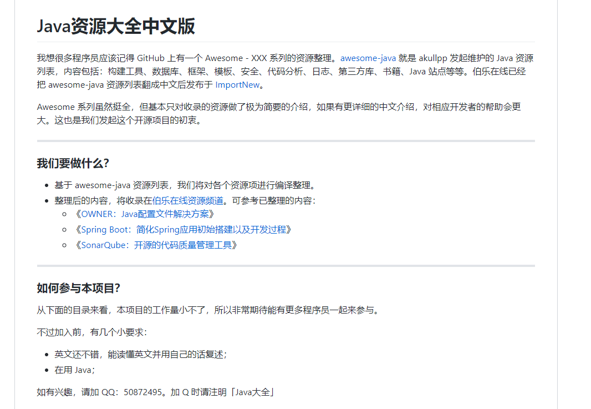
Task: Click the Java资源大全中文版 heading
Action: (x=116, y=27)
